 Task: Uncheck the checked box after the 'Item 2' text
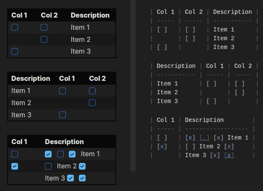(x=82, y=166)
